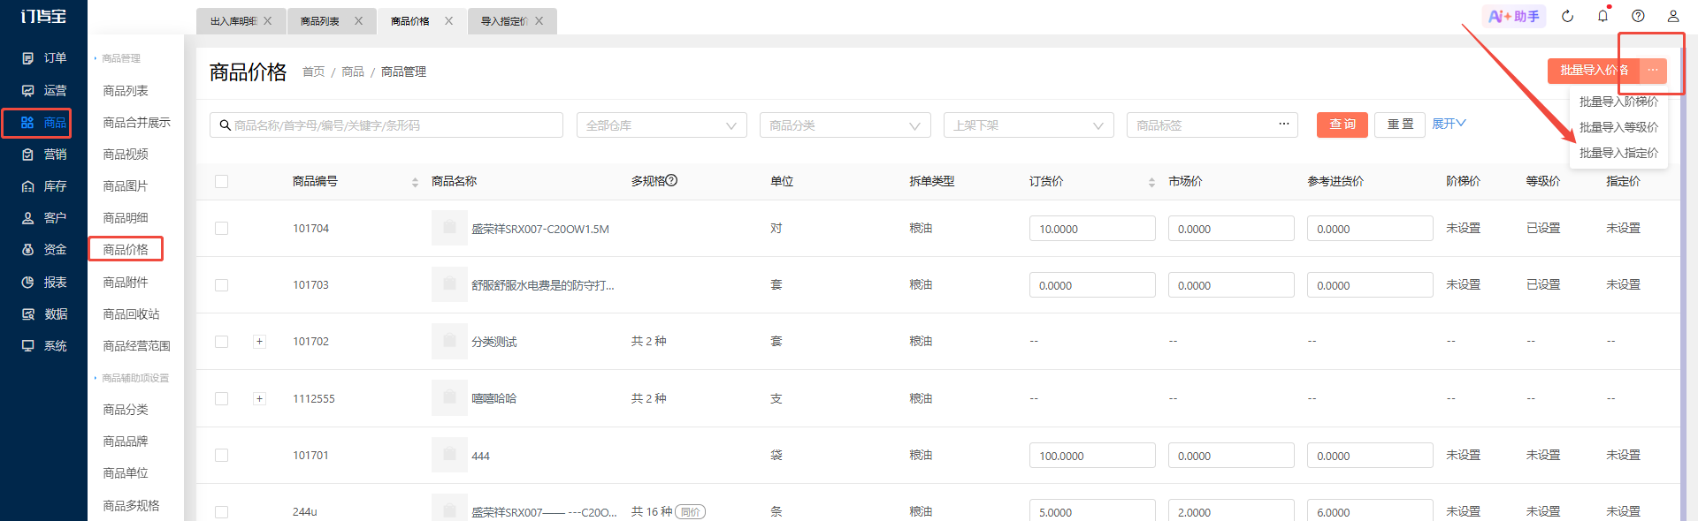
Task: Click the 多规格 help question icon
Action: pyautogui.click(x=671, y=180)
